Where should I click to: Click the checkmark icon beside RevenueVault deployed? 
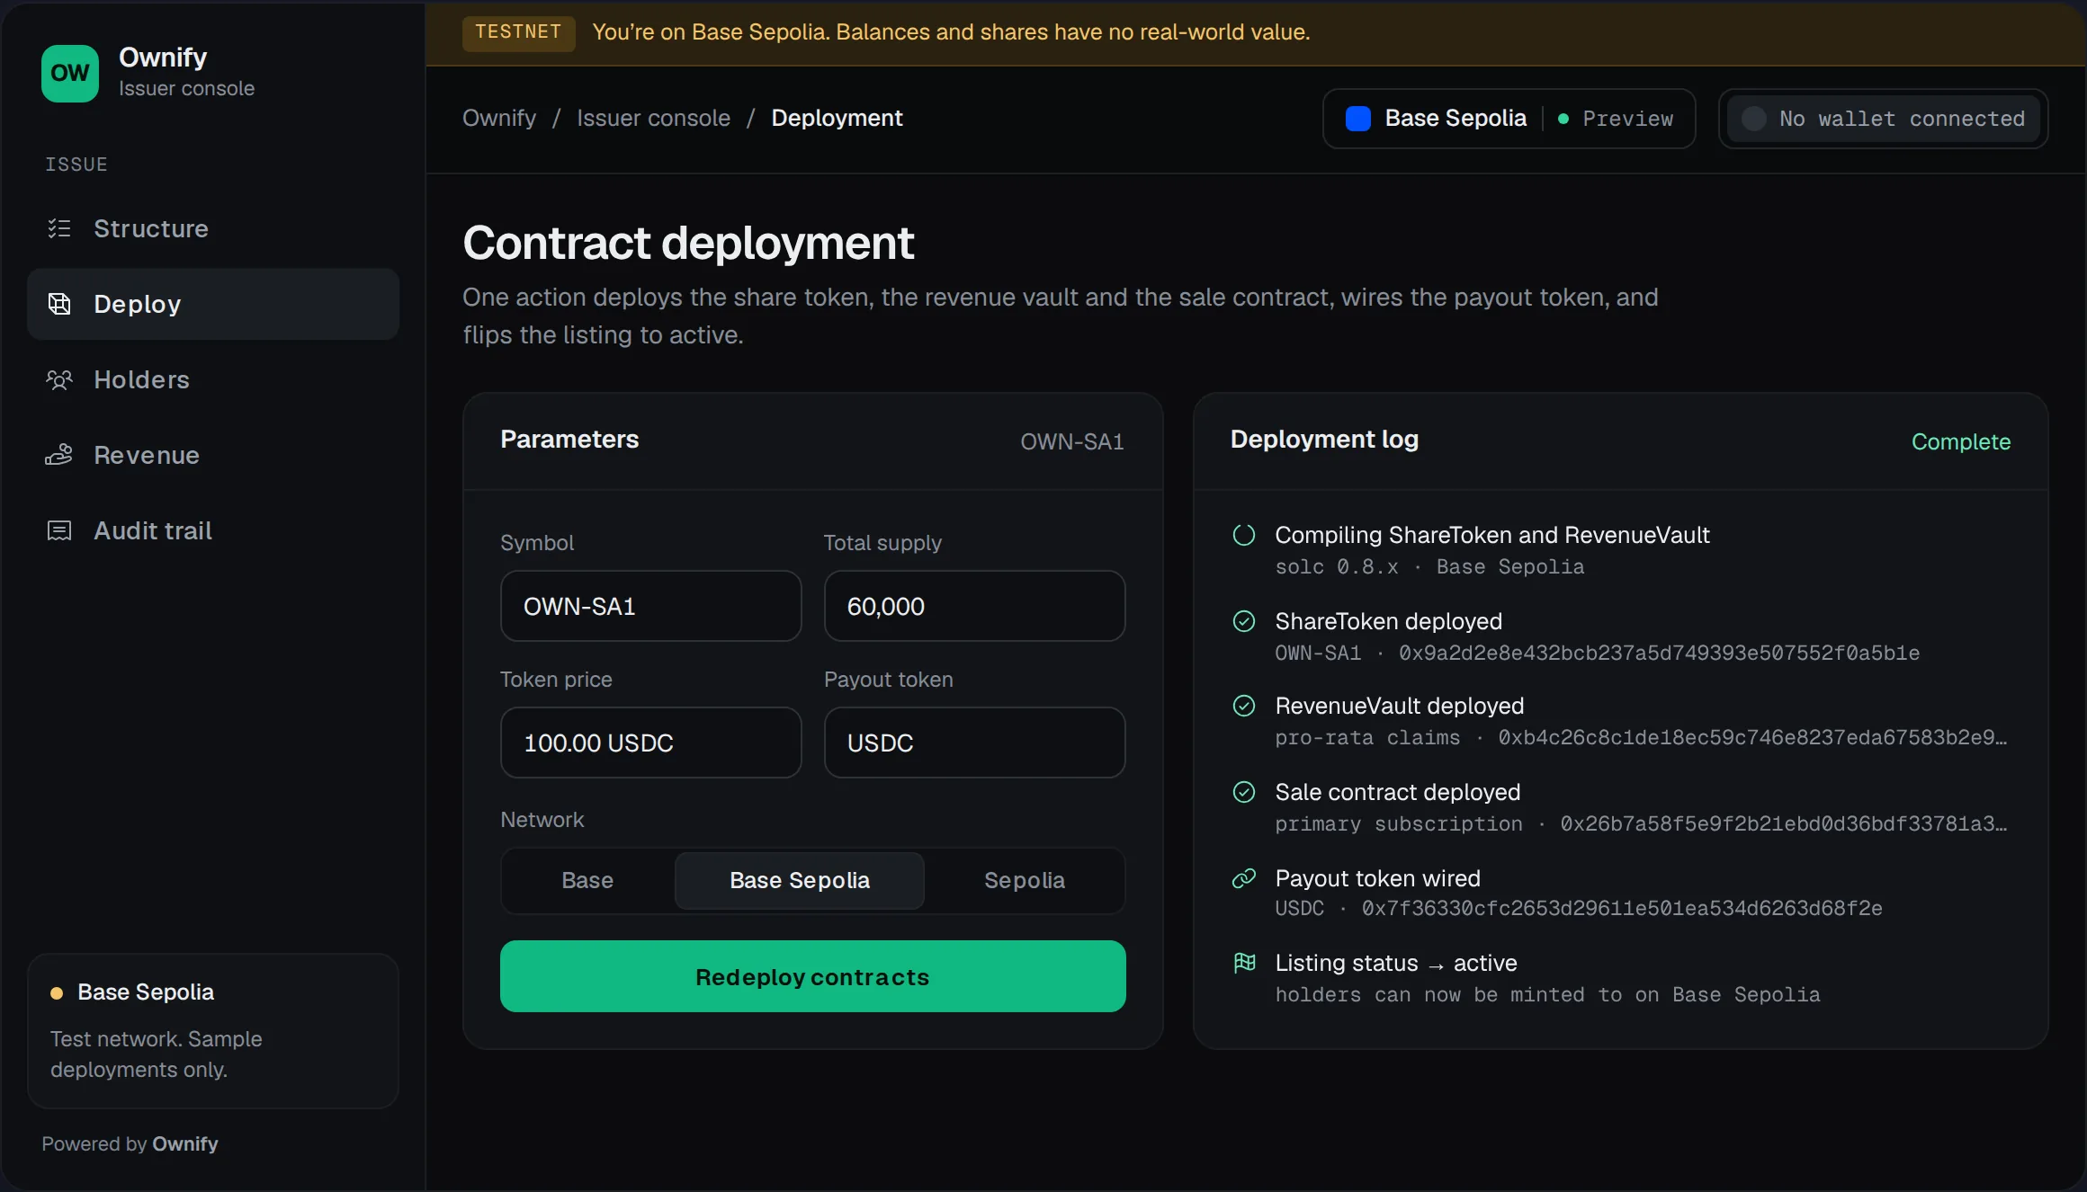click(x=1244, y=706)
